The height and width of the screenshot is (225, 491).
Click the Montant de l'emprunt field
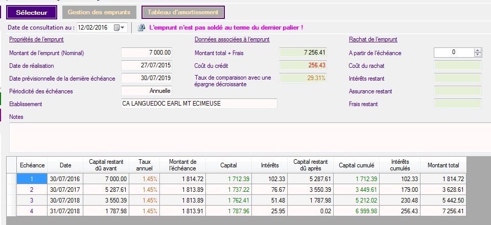[x=147, y=53]
